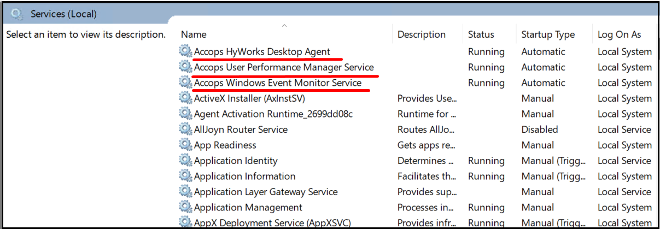Viewport: 660px width, 229px height.
Task: Select Accops HyWorks Desktop Agent service name
Action: [x=262, y=52]
